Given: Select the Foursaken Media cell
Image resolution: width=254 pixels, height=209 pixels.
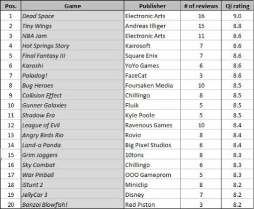Looking at the screenshot, I should [x=152, y=86].
